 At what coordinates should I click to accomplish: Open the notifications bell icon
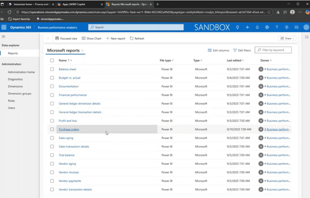[x=257, y=27]
